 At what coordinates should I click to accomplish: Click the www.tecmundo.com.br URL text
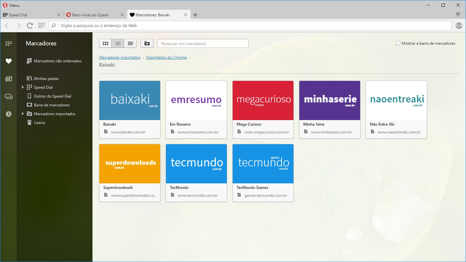198,195
